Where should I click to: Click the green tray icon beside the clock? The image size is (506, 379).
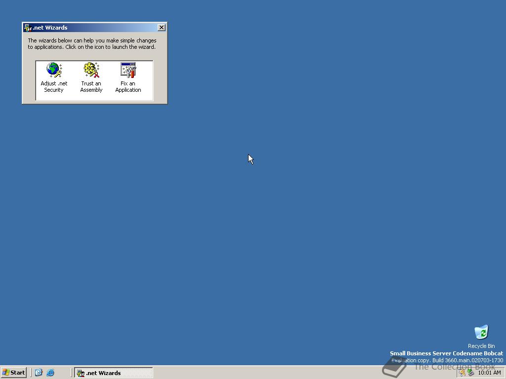(x=470, y=373)
